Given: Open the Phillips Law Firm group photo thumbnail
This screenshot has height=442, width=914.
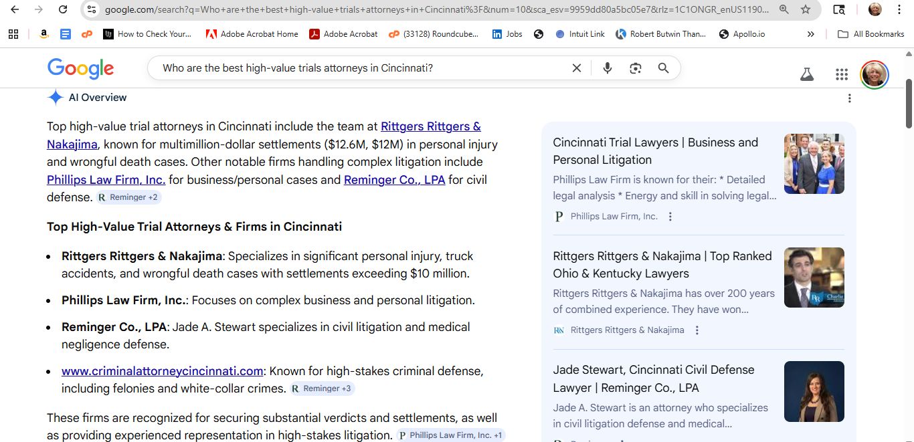Looking at the screenshot, I should [814, 164].
